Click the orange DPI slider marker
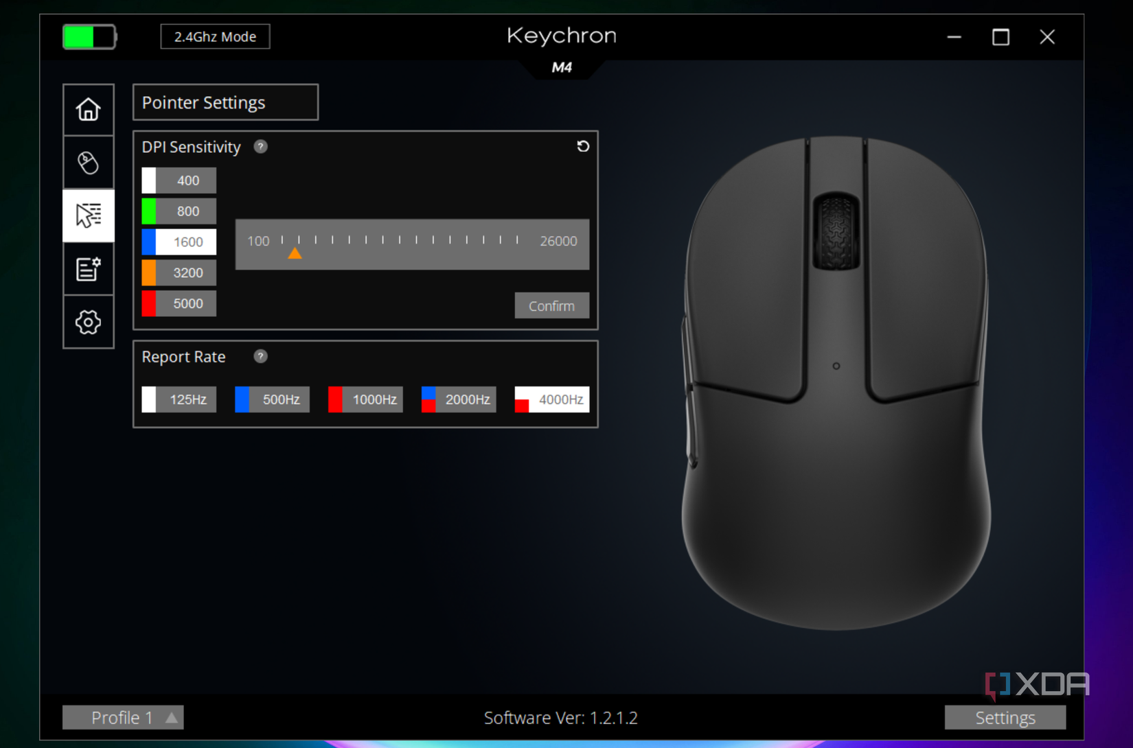The image size is (1133, 748). click(295, 253)
